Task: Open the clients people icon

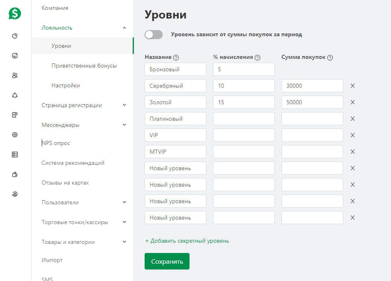Action: pyautogui.click(x=15, y=75)
